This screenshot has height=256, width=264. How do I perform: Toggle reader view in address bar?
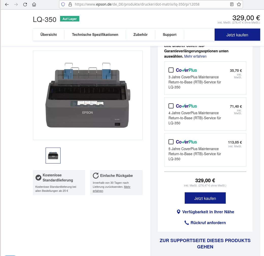(232, 4)
